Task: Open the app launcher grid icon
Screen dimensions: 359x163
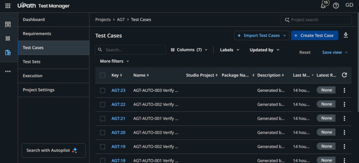Action: click(8, 6)
